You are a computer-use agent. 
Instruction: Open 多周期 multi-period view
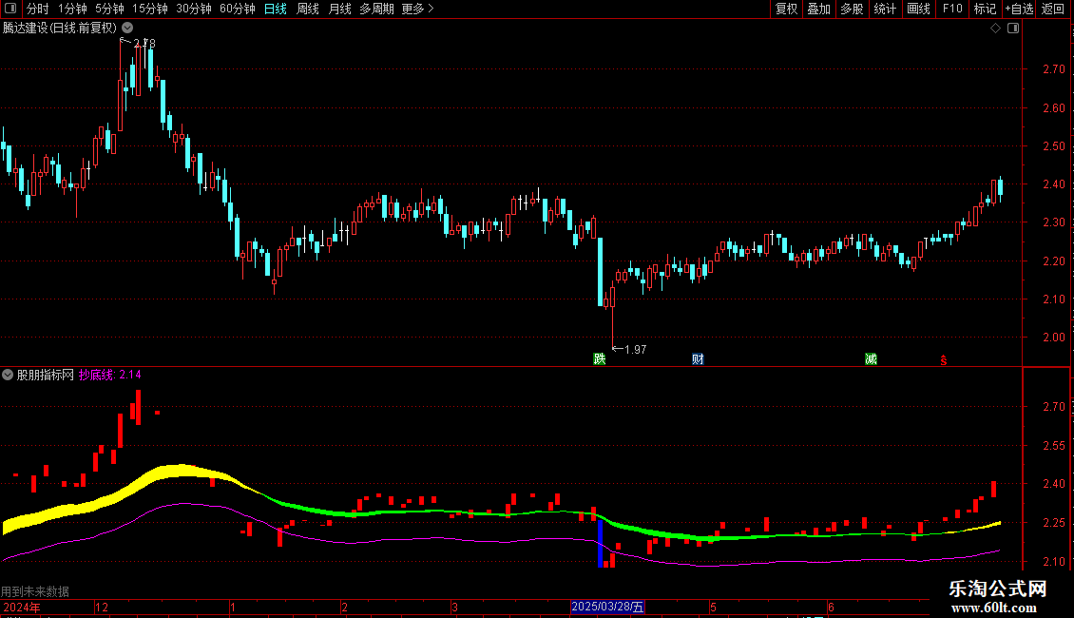click(376, 9)
